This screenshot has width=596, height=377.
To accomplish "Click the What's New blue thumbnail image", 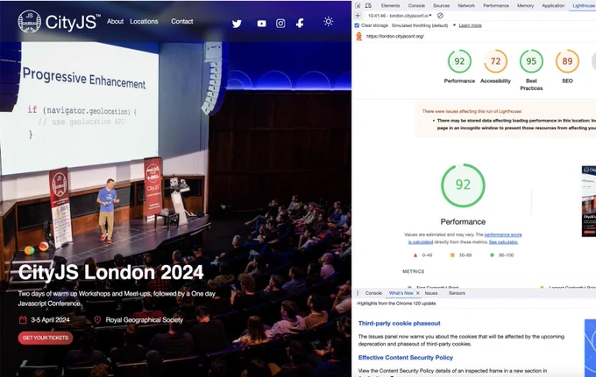I will tap(590, 347).
